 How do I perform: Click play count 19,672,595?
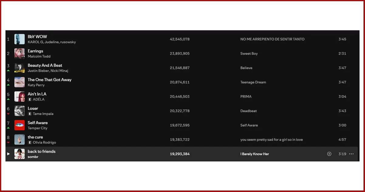point(180,125)
